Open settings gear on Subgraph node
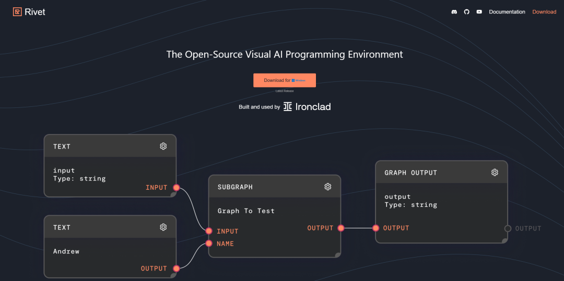 point(327,187)
